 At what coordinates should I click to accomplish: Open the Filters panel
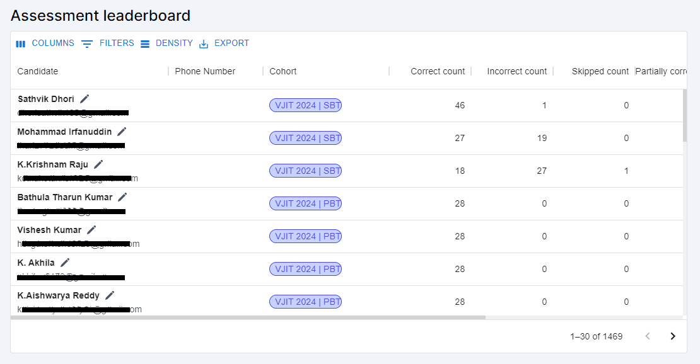pos(108,43)
